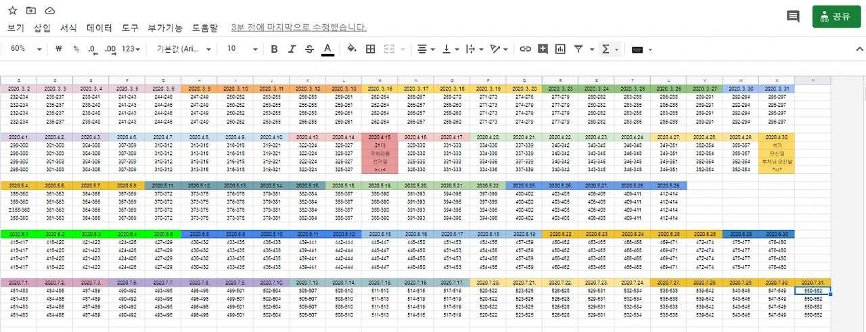Open the 도구 menu
866x332 pixels.
(x=130, y=28)
